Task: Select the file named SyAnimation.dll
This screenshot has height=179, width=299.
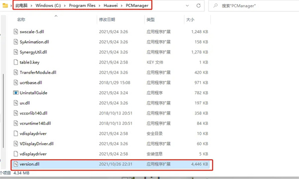Action: point(34,42)
